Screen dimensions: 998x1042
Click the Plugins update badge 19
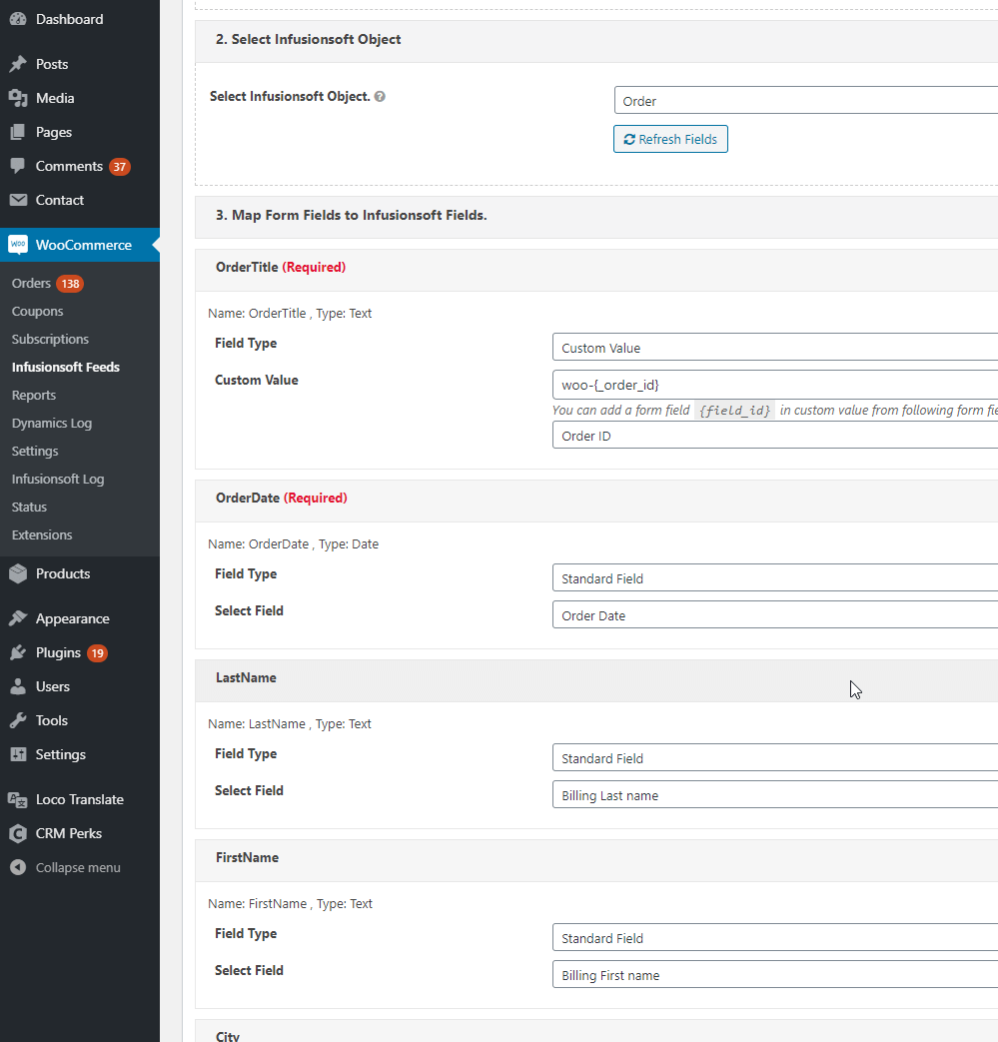[97, 653]
